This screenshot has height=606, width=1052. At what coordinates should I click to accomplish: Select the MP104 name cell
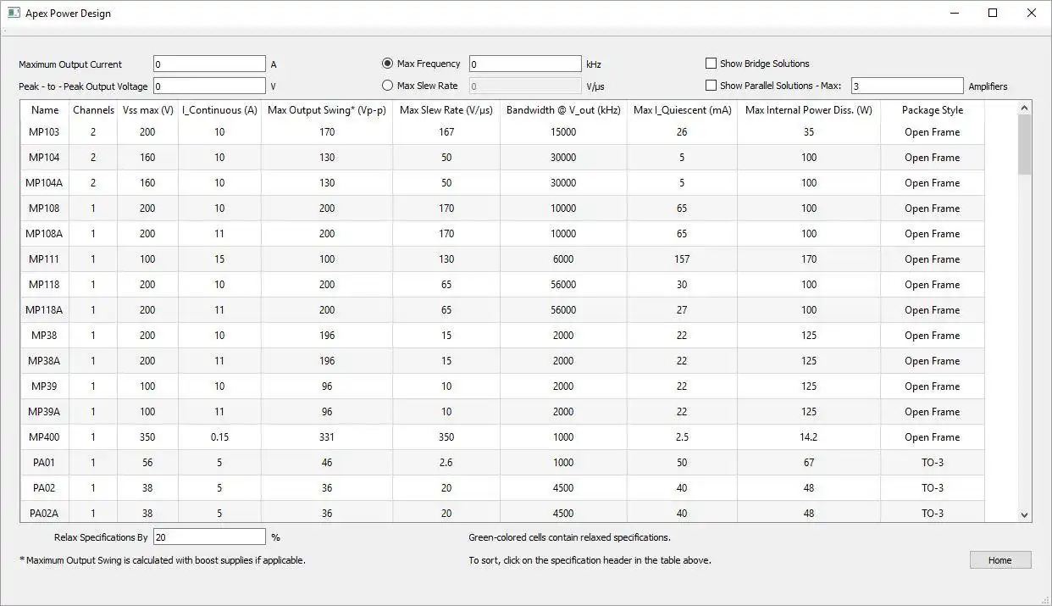45,158
